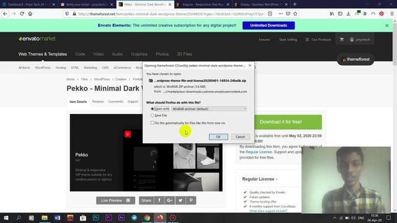
Task: Click the envato market logo
Action: [37, 38]
